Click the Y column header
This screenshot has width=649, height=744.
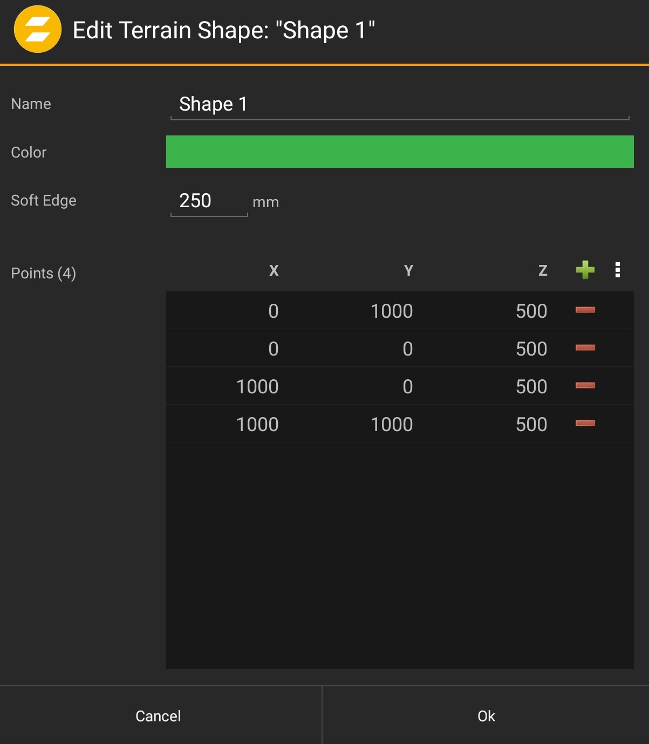[408, 270]
